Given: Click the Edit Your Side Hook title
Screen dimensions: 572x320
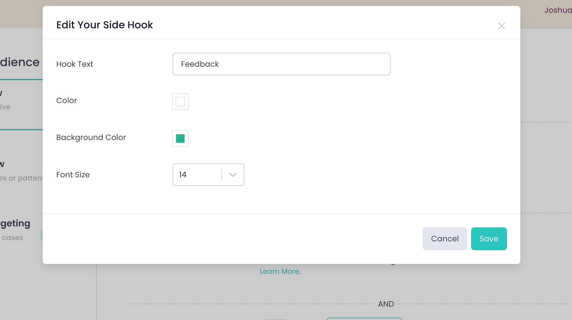Looking at the screenshot, I should point(104,25).
